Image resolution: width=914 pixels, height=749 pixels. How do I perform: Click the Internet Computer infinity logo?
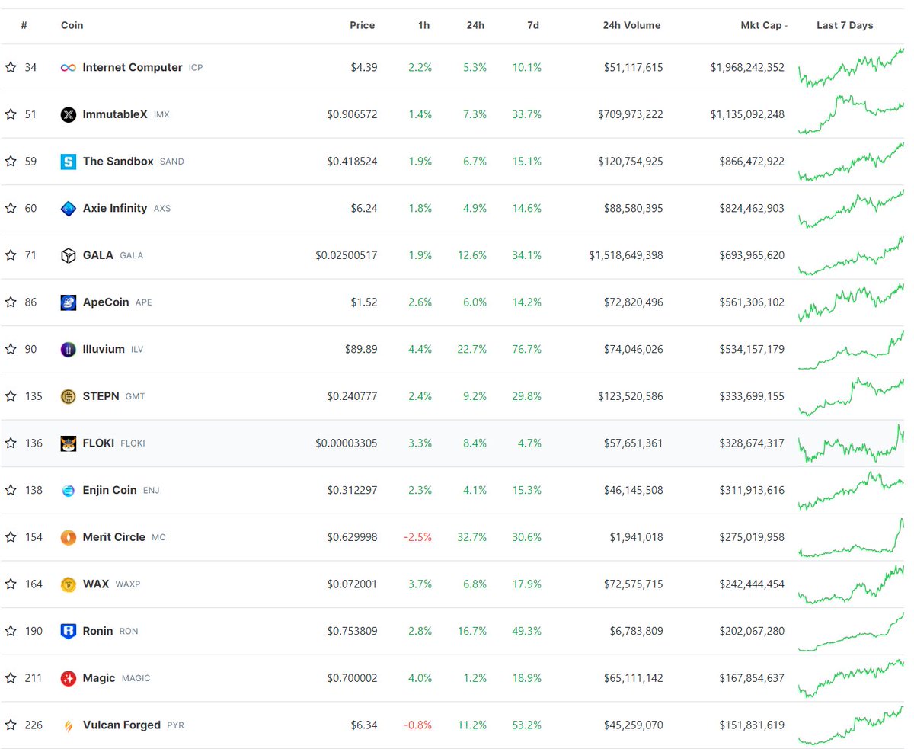[x=69, y=68]
